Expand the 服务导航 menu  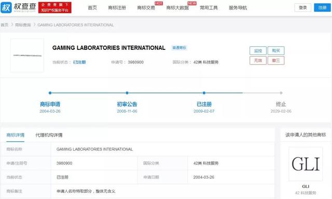[x=238, y=8]
